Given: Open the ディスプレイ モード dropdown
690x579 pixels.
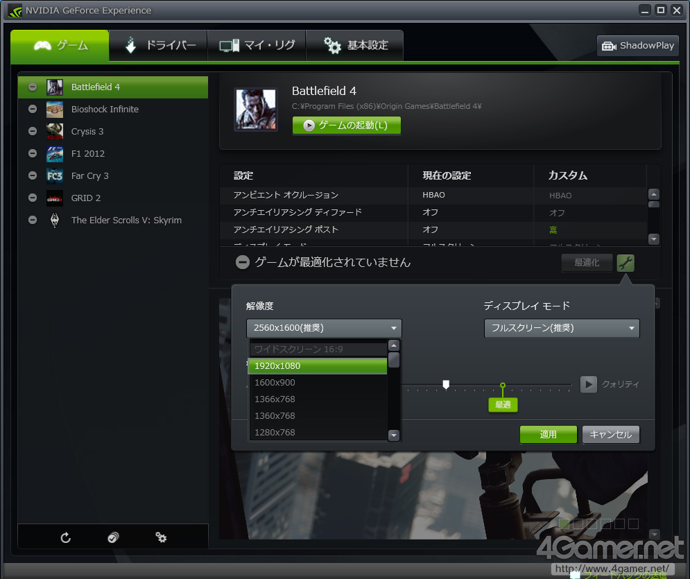Looking at the screenshot, I should coord(562,328).
